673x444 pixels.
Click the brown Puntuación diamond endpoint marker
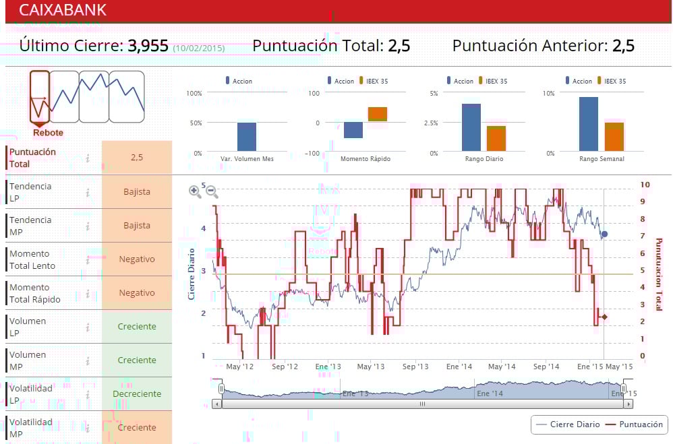[604, 317]
